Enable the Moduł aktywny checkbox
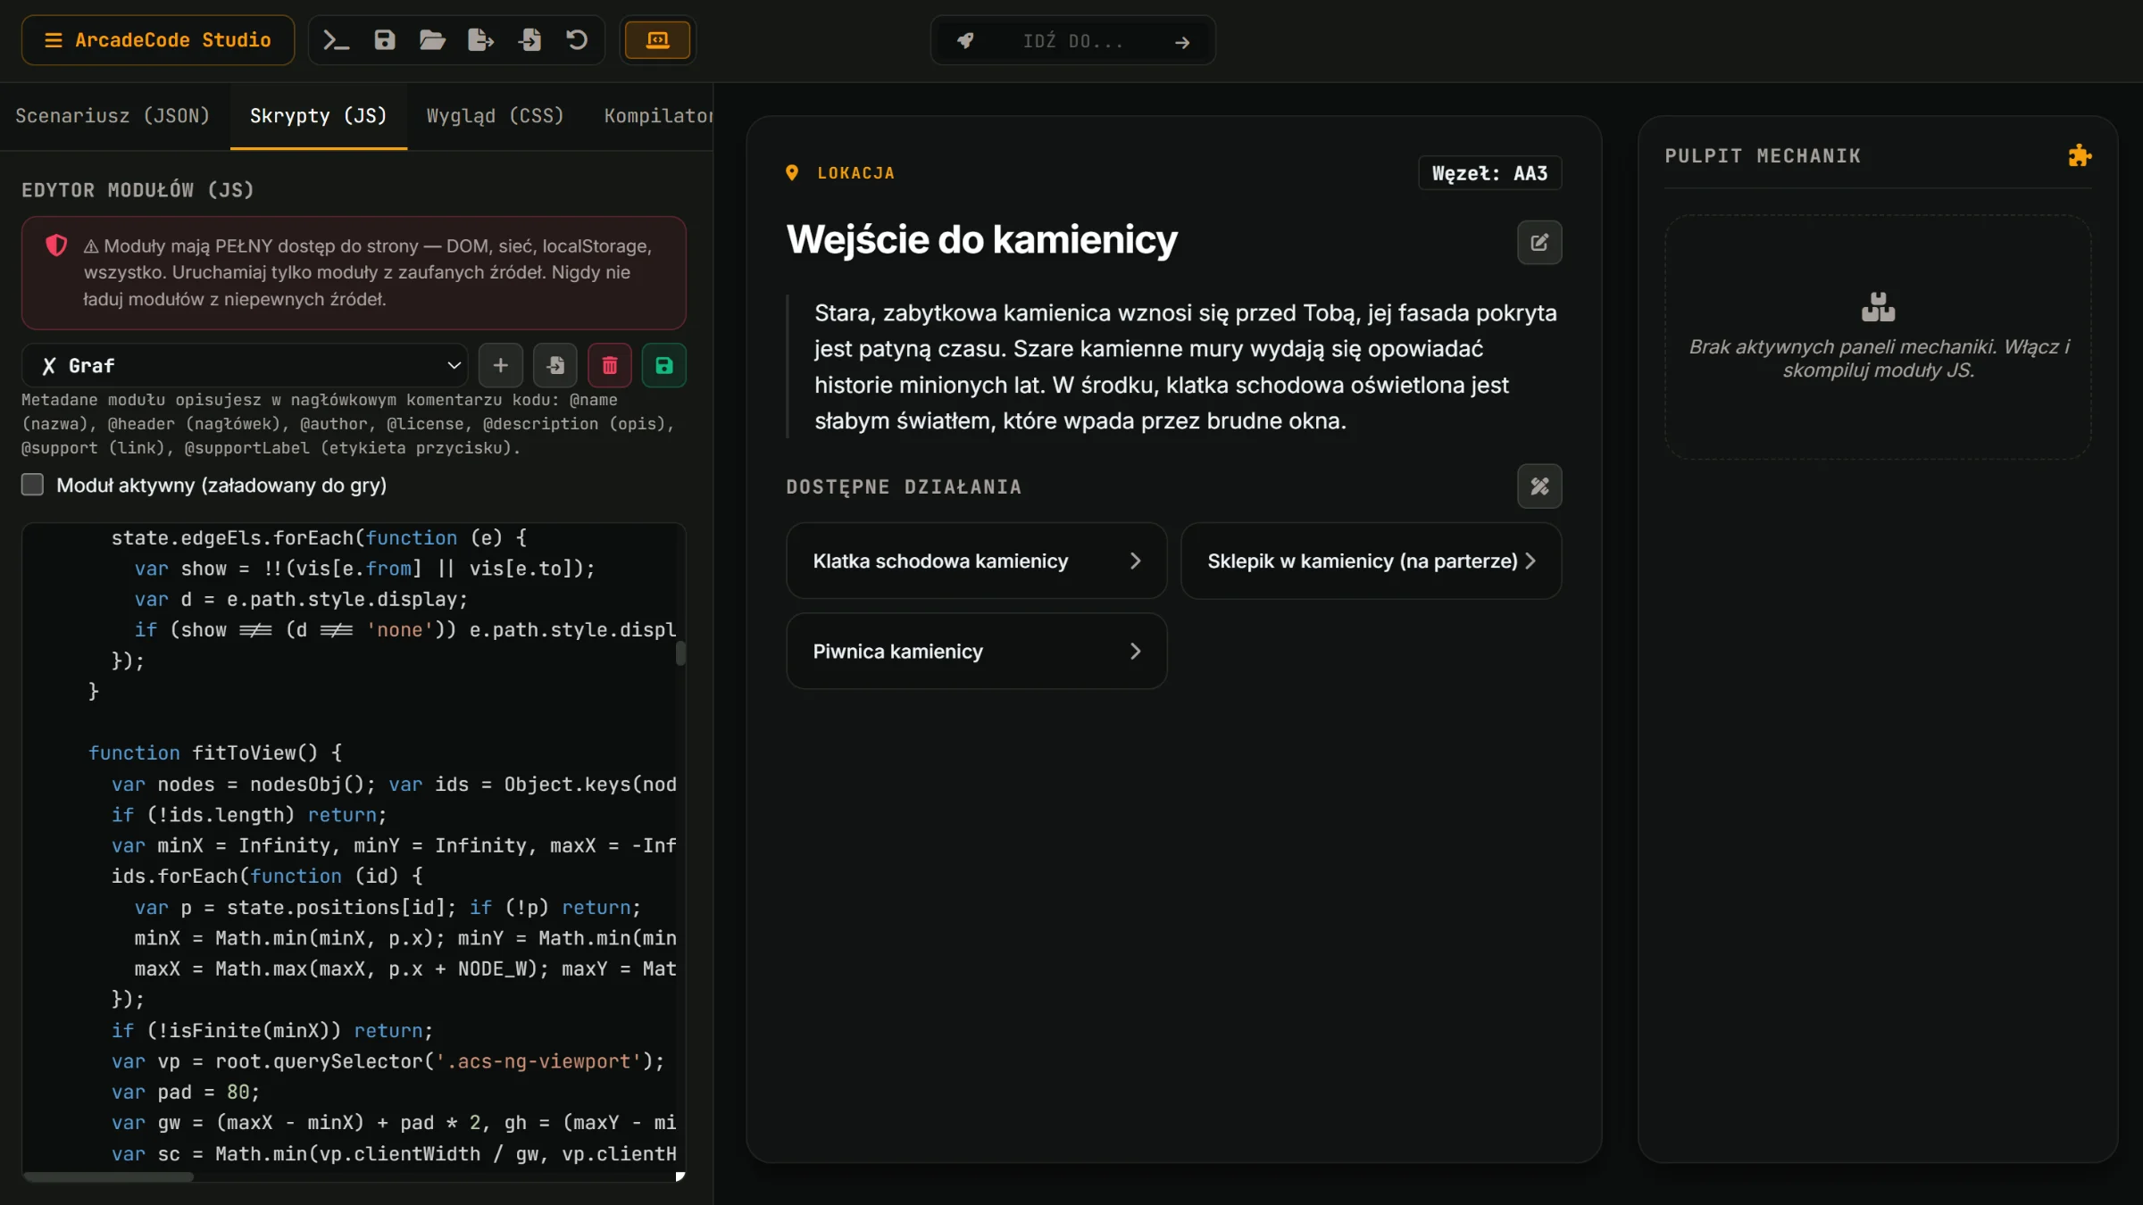The width and height of the screenshot is (2143, 1205). click(32, 485)
